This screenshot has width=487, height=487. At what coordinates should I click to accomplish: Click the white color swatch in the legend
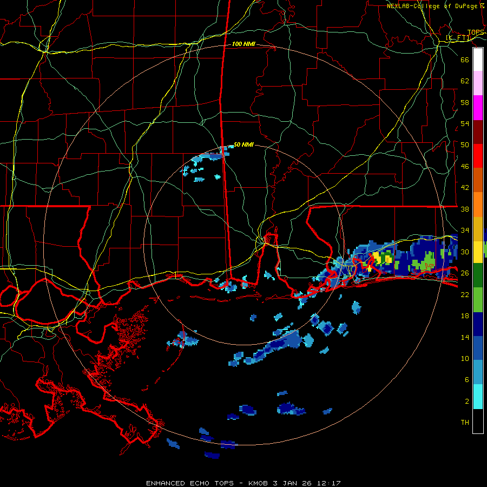478,60
